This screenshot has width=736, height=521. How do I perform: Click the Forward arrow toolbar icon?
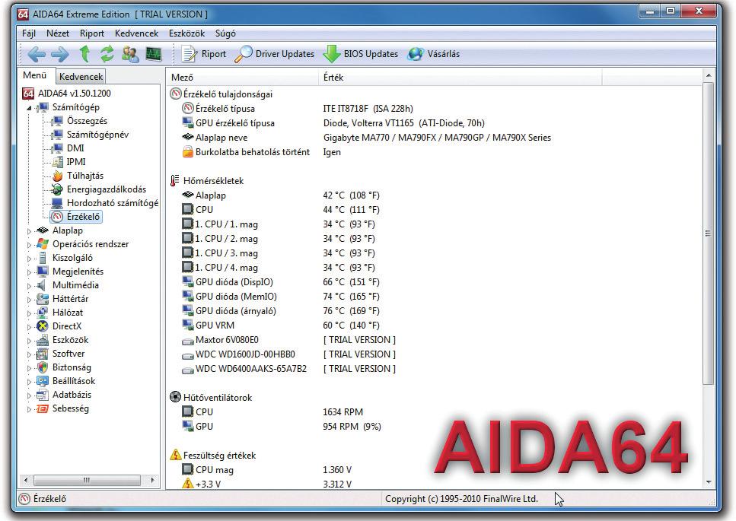pyautogui.click(x=60, y=55)
